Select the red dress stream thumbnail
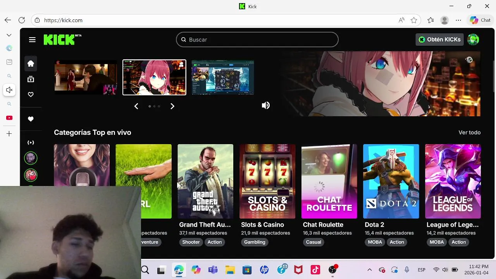This screenshot has width=496, height=279. [86, 77]
